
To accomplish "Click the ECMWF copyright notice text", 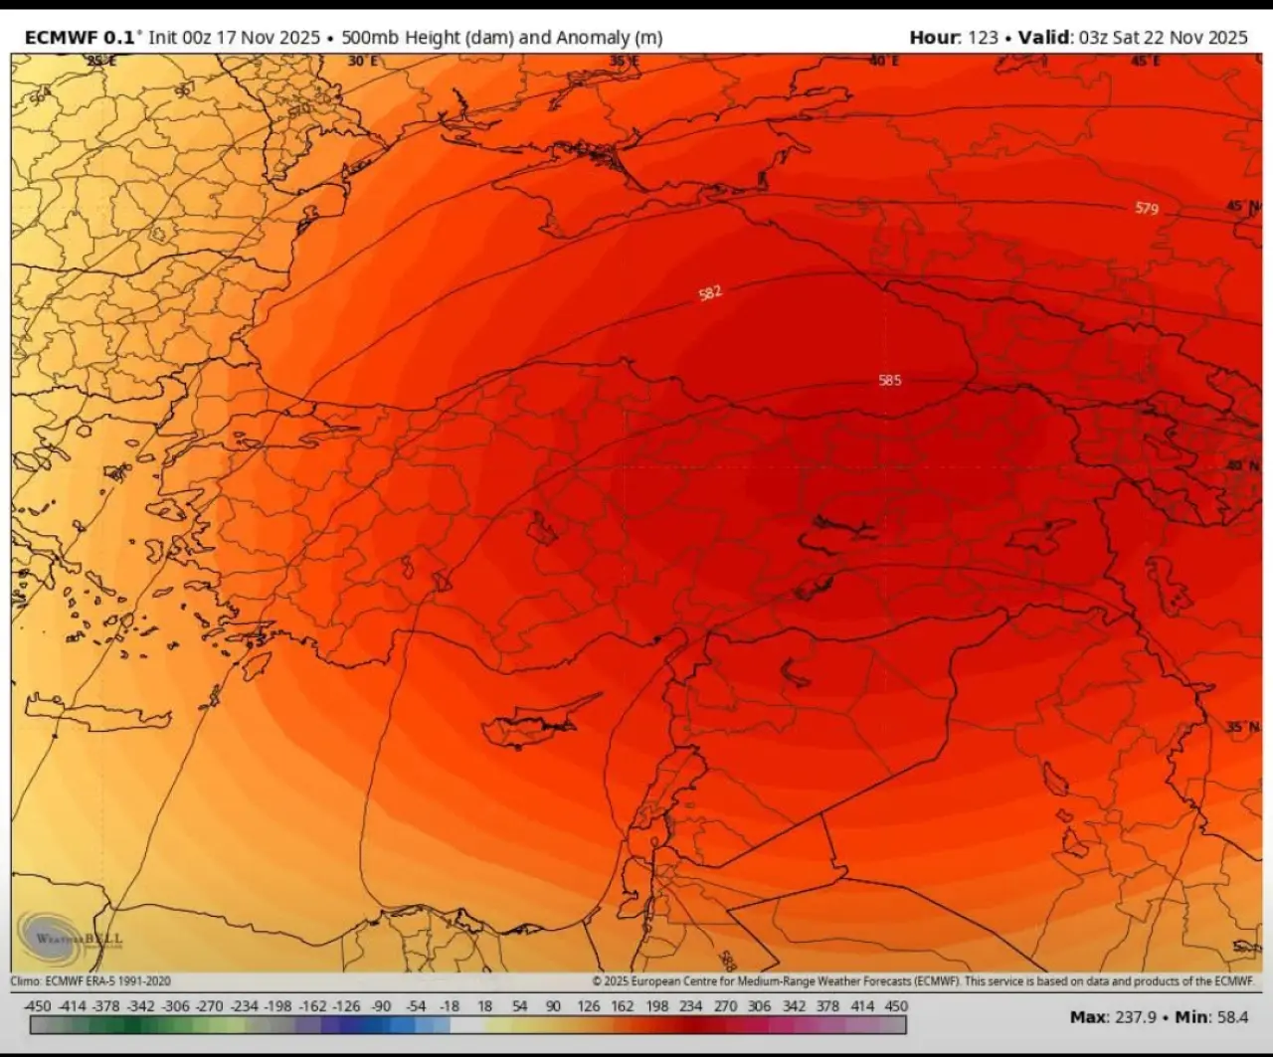I will click(922, 981).
